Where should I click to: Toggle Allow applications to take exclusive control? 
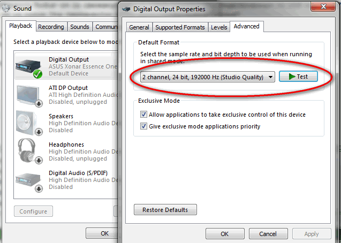coord(143,115)
